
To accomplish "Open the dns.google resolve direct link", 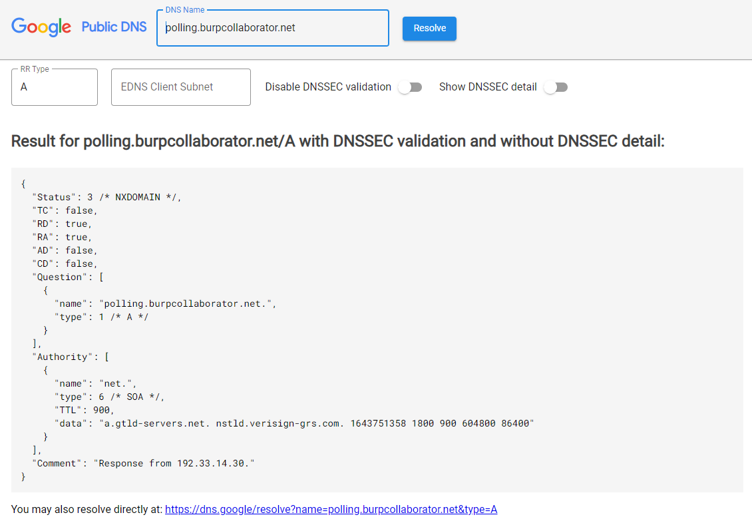I will (331, 509).
